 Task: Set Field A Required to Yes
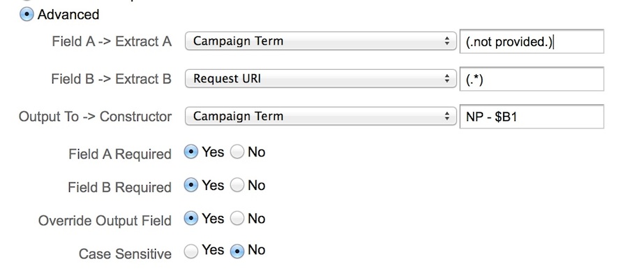[190, 152]
